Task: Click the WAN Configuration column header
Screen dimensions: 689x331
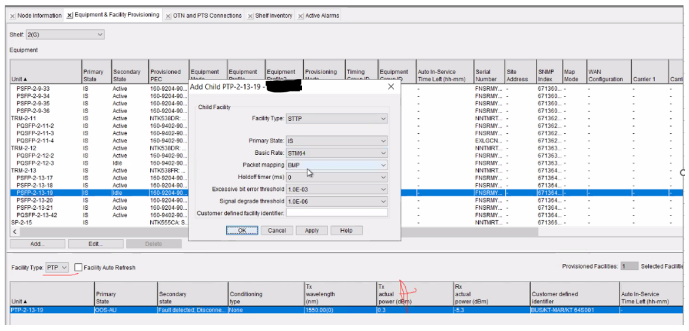Action: (x=608, y=72)
